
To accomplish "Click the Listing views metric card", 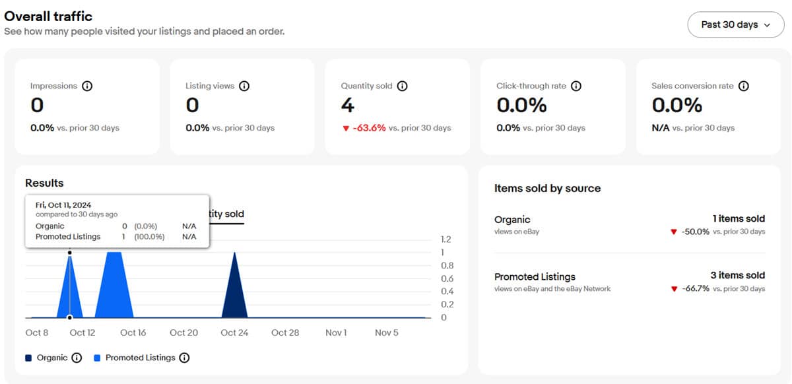I will pyautogui.click(x=242, y=106).
